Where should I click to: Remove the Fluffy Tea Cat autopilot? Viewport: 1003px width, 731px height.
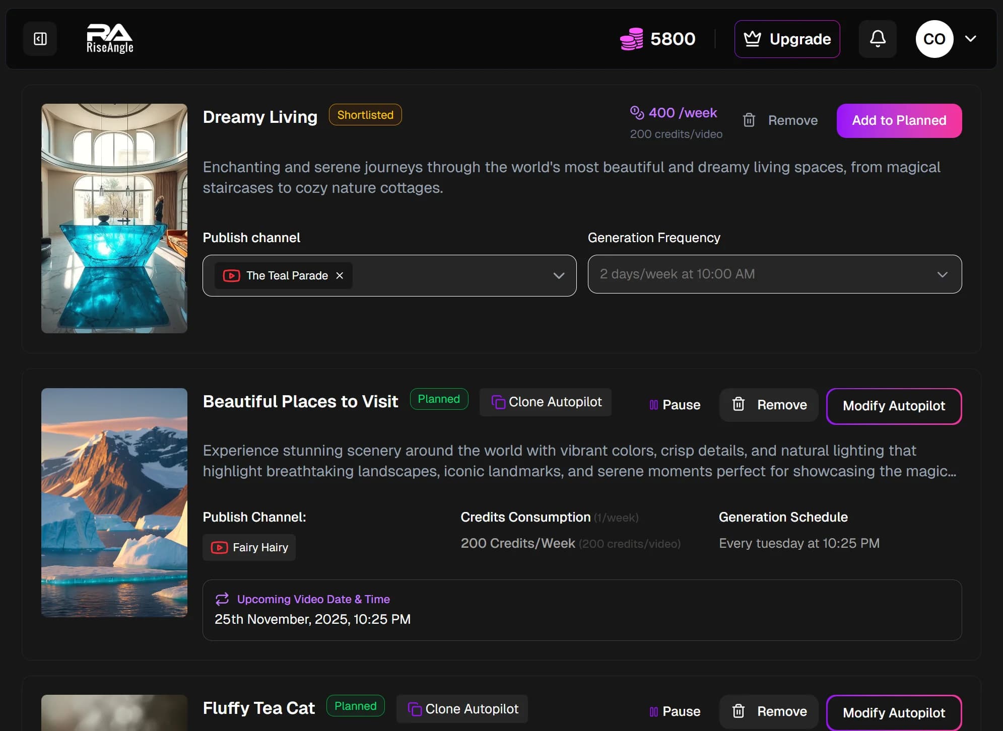point(769,711)
